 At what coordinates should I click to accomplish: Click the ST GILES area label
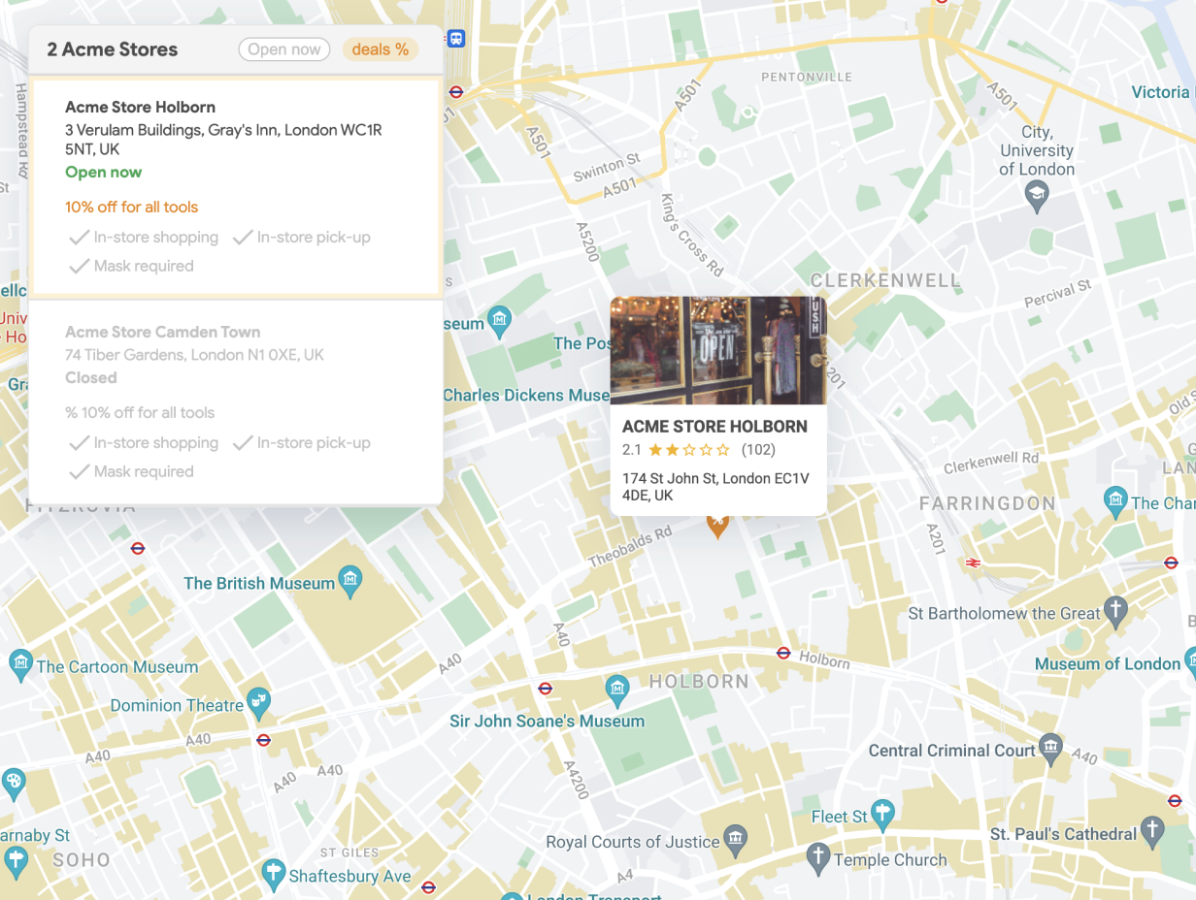349,853
